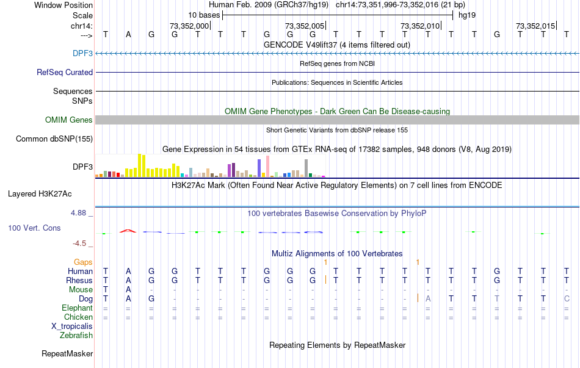
Task: Open the RefSeq Curated track label
Action: (x=64, y=72)
